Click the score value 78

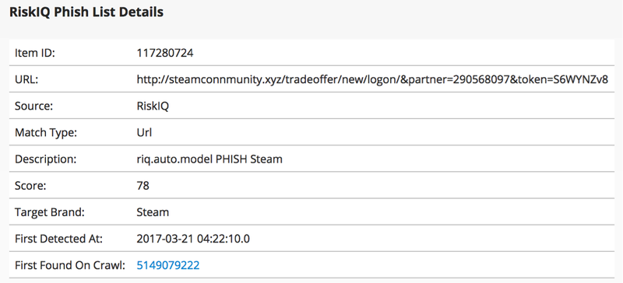pyautogui.click(x=143, y=185)
